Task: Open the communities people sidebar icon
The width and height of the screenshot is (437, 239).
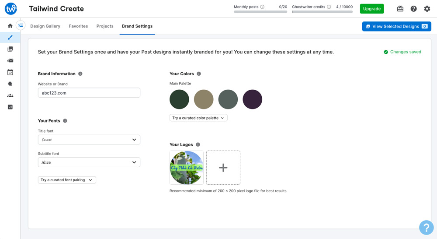Action: pos(10,95)
